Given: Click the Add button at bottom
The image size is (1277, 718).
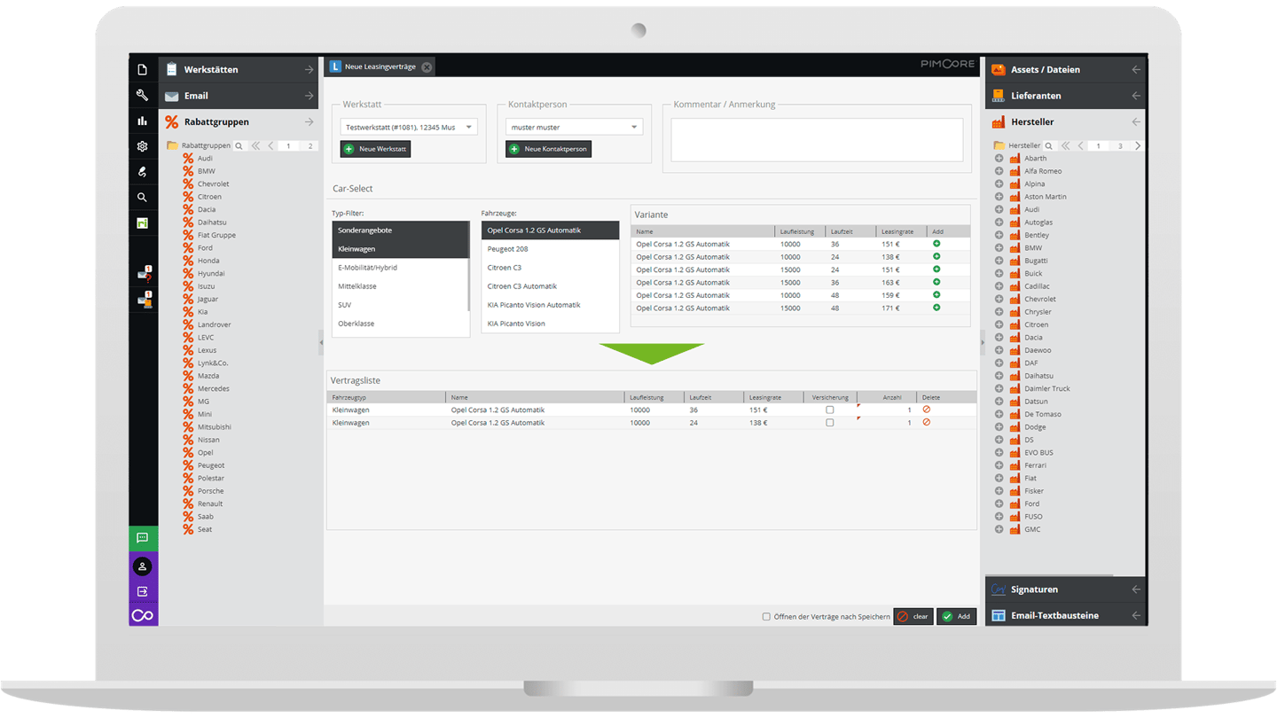Looking at the screenshot, I should pyautogui.click(x=956, y=616).
